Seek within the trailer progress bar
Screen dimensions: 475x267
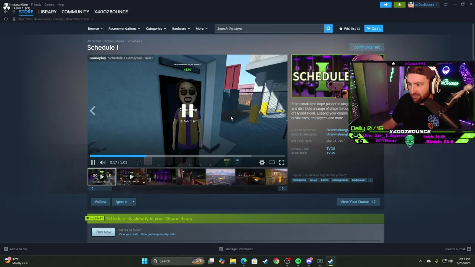(x=187, y=156)
